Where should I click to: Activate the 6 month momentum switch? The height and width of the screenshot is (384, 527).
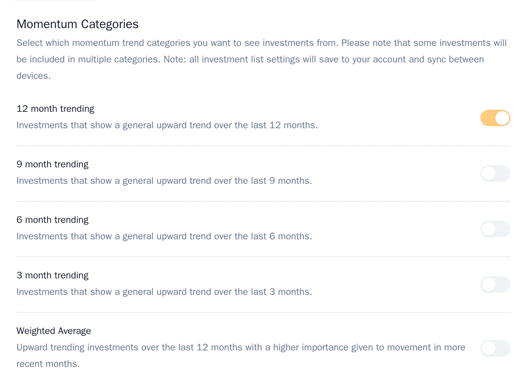pyautogui.click(x=495, y=229)
